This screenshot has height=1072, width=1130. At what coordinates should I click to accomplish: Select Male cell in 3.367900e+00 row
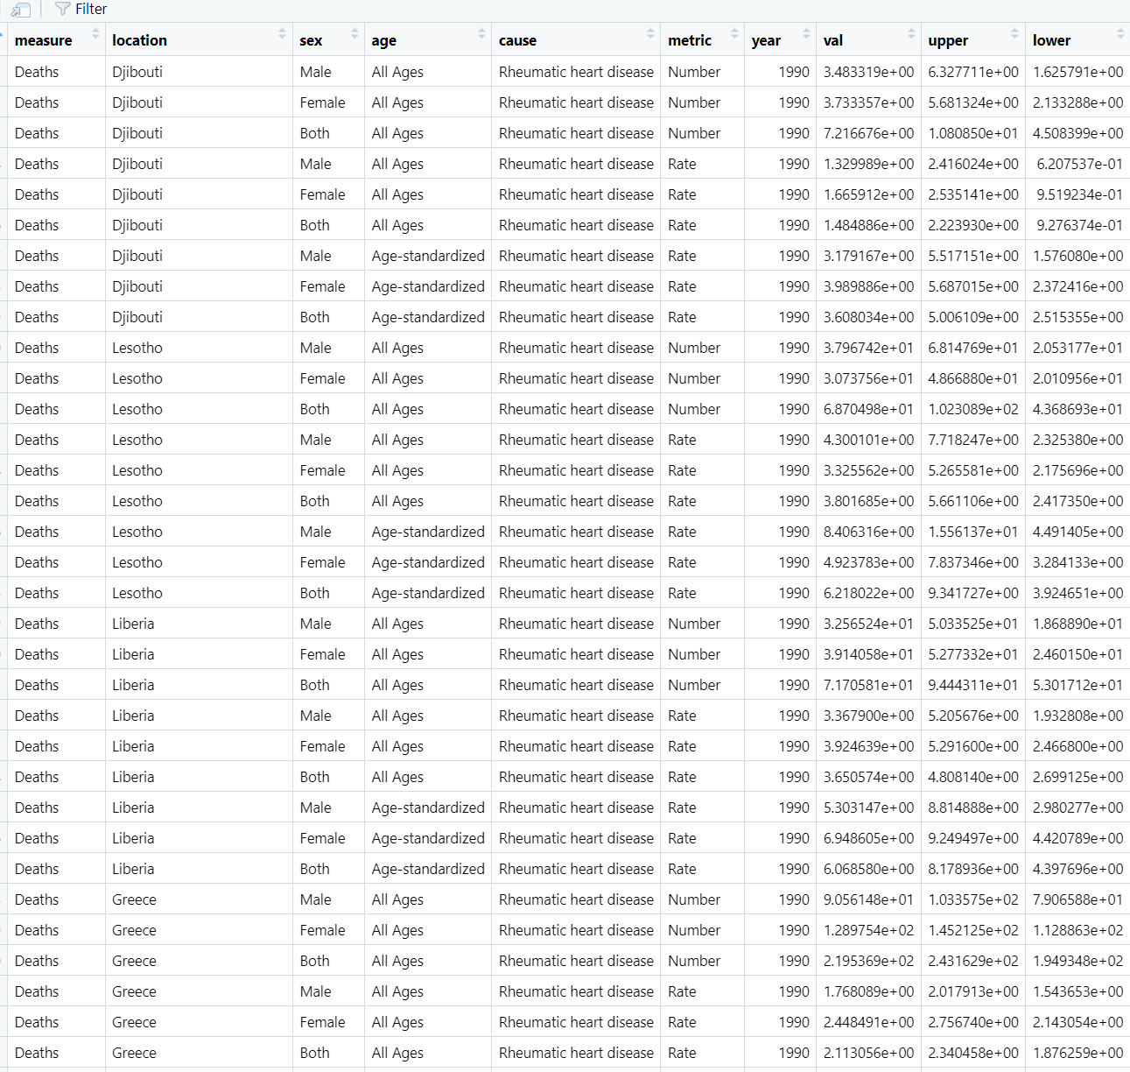coord(328,716)
